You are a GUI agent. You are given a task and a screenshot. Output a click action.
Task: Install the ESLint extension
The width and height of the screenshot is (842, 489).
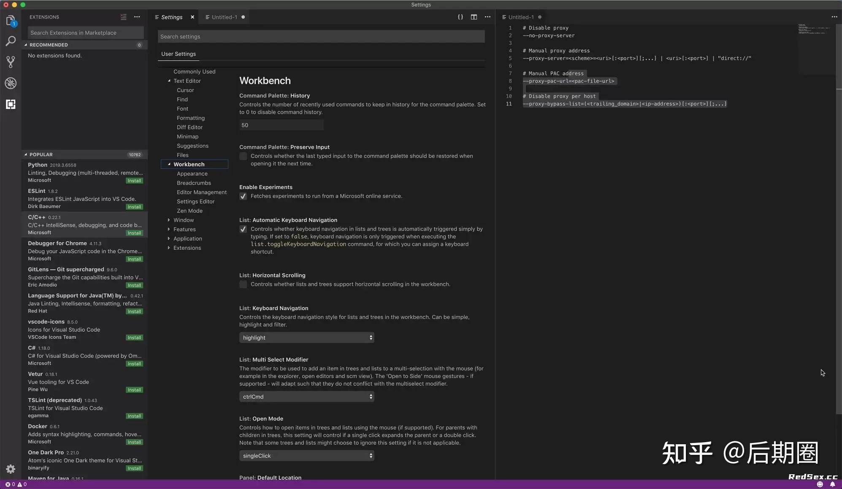coord(134,206)
